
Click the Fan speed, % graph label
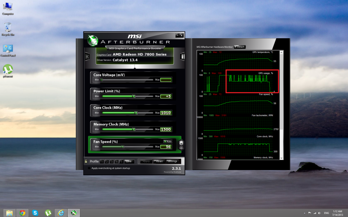[266, 94]
